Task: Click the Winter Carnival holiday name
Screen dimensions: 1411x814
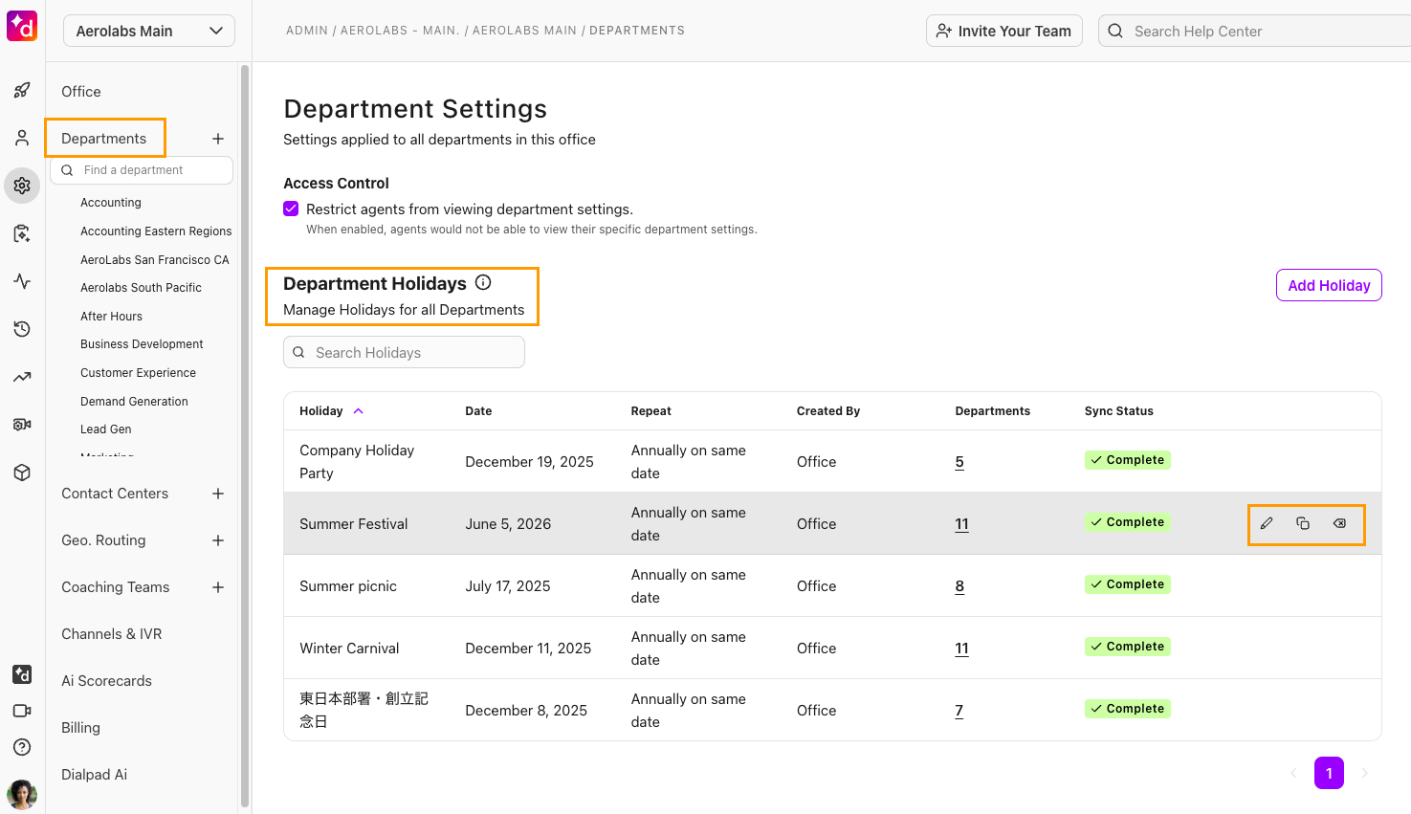Action: point(349,649)
